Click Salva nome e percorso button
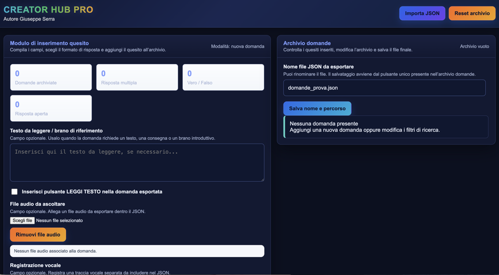 point(317,109)
